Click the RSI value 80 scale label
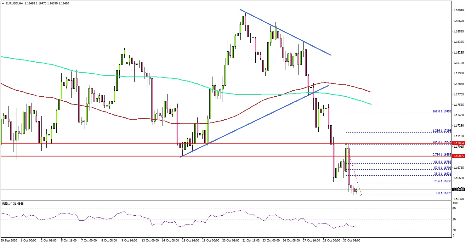The image size is (466, 244). click(453, 208)
